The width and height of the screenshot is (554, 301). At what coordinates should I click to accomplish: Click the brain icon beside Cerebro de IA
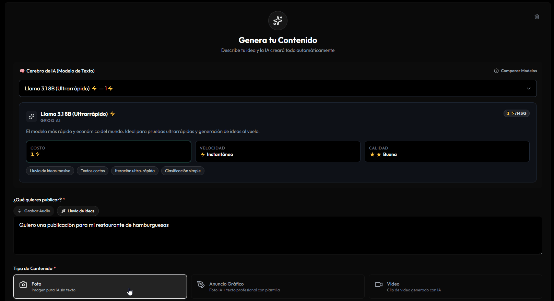[x=22, y=71]
